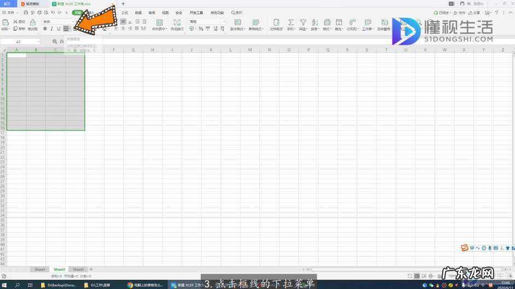This screenshot has height=289, width=515.
Task: Click the Paste icon in the ribbon
Action: coord(5,22)
